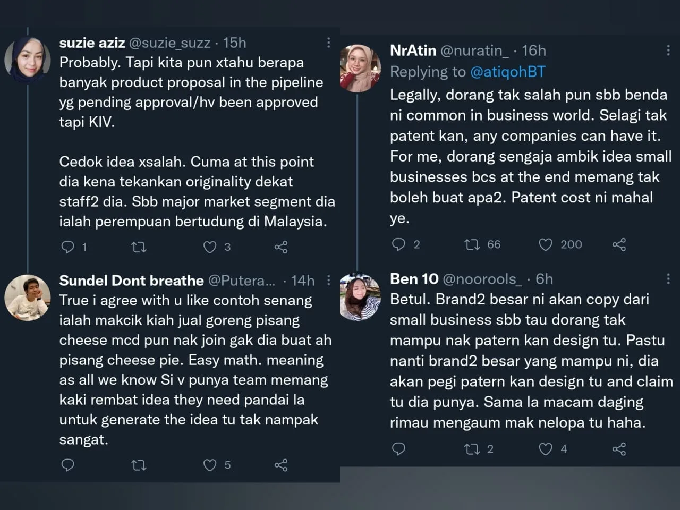The image size is (680, 510).
Task: Reply to Sundel Dont breathe's tweet
Action: 68,465
